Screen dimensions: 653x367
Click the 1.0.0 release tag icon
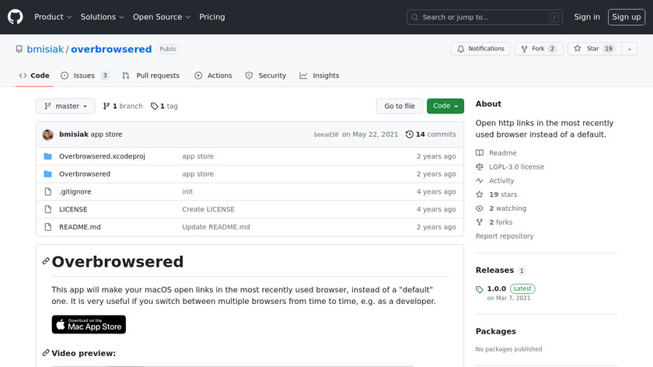point(480,289)
